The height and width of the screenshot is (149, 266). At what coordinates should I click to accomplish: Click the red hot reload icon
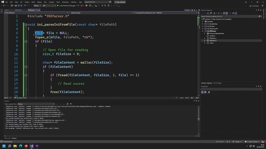81,5
